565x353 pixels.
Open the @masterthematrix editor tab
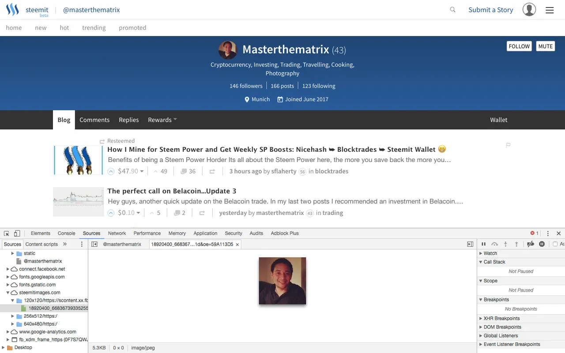point(122,244)
